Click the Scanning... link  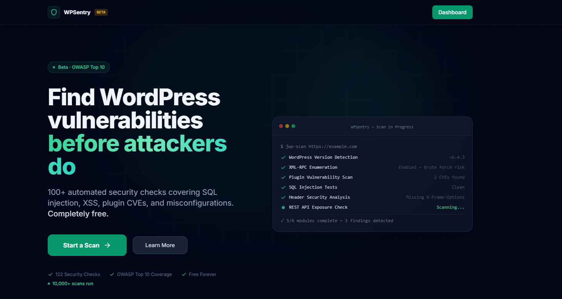[450, 207]
